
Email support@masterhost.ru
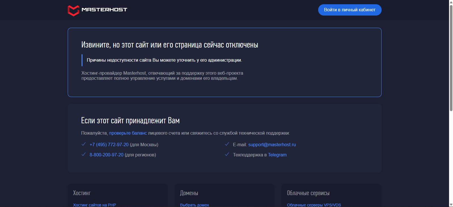[272, 145]
